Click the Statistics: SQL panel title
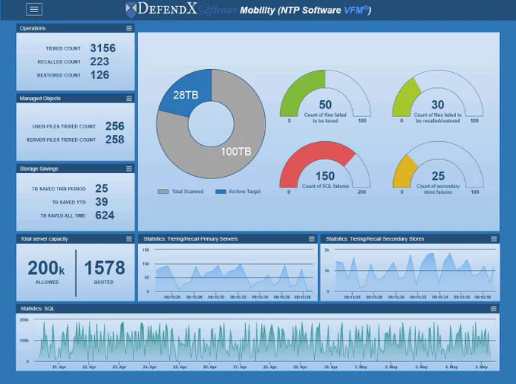 [37, 309]
